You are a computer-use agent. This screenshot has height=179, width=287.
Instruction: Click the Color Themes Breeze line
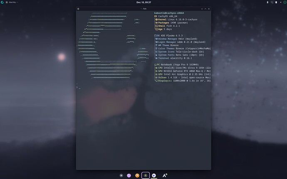pyautogui.click(x=183, y=49)
